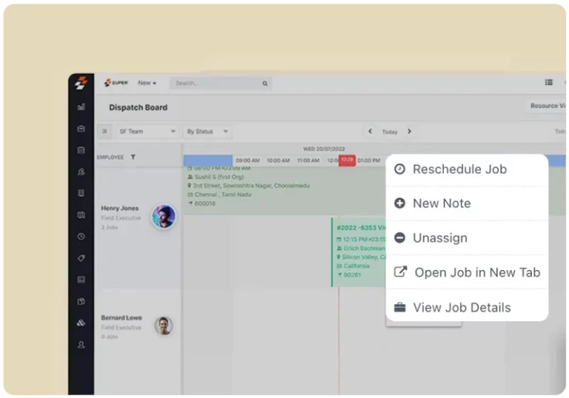Select New Note from context menu
The width and height of the screenshot is (569, 398).
point(467,203)
